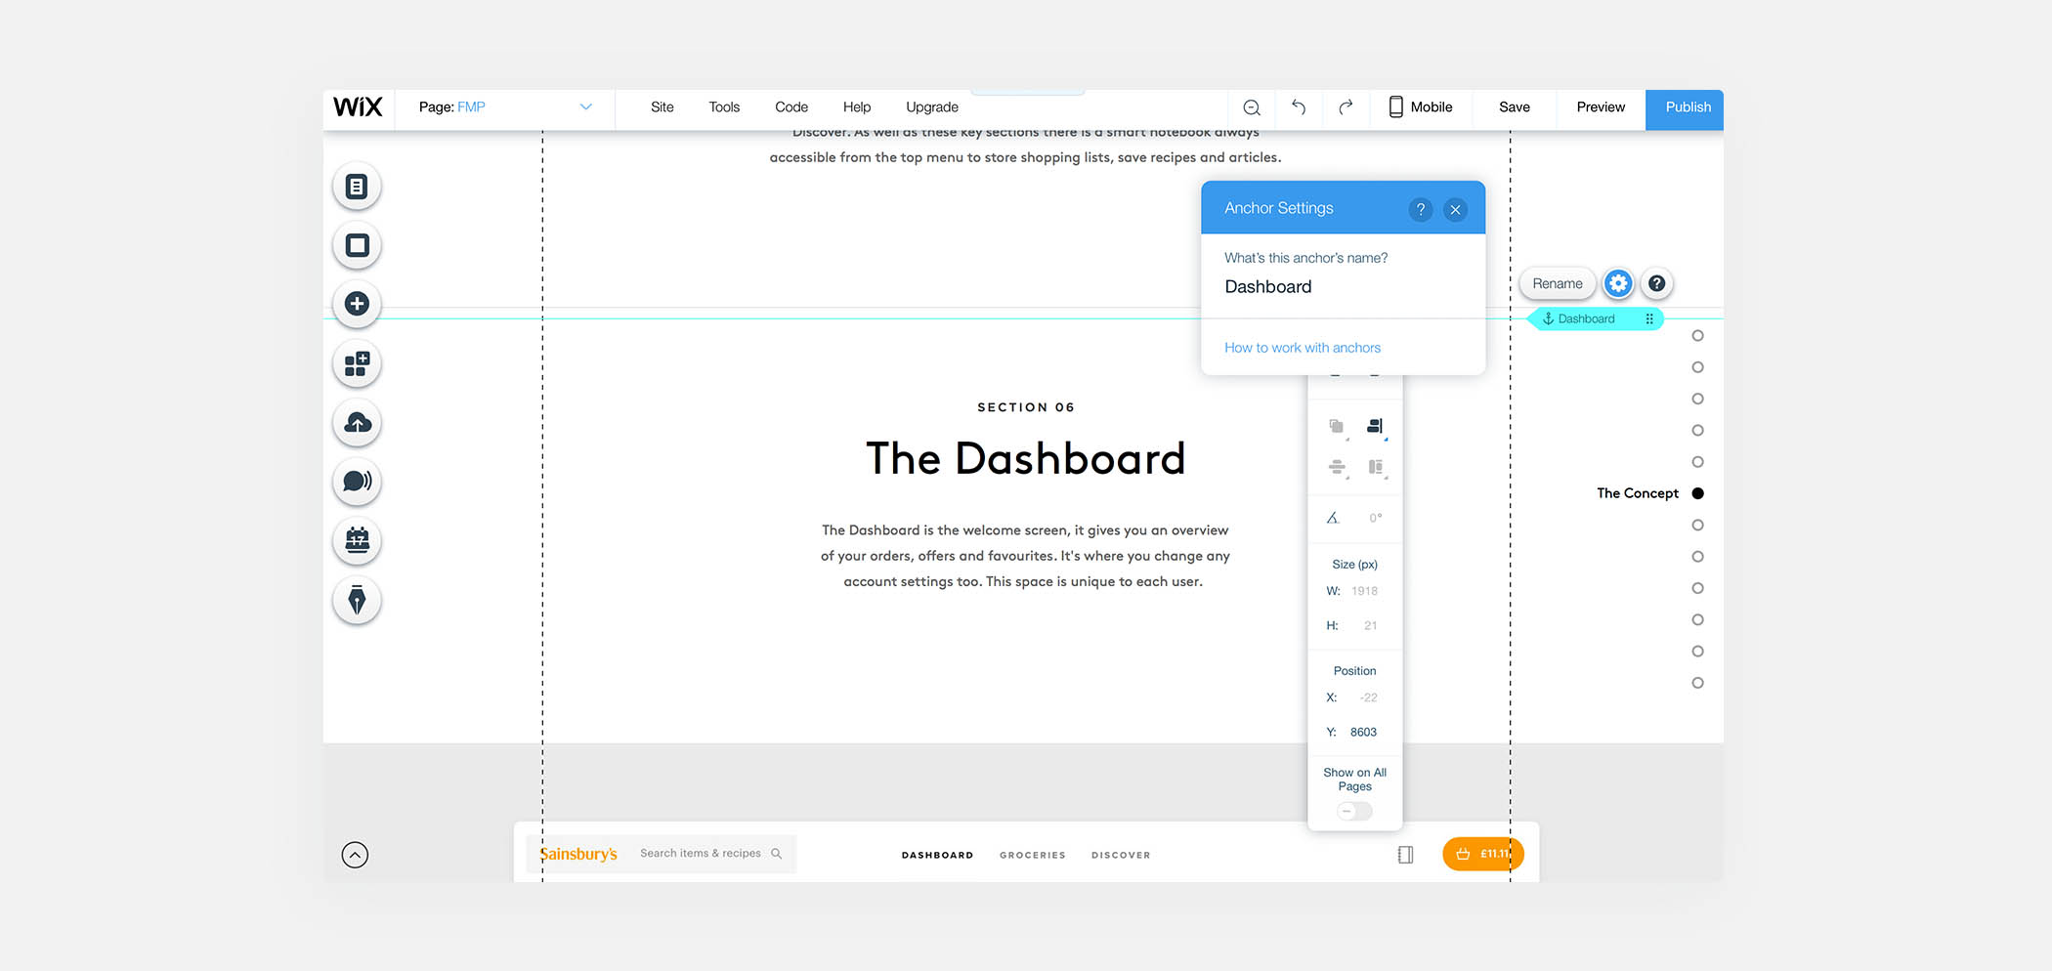Open the Add Apps grid icon
Screen dimensions: 2052x971
coord(357,363)
